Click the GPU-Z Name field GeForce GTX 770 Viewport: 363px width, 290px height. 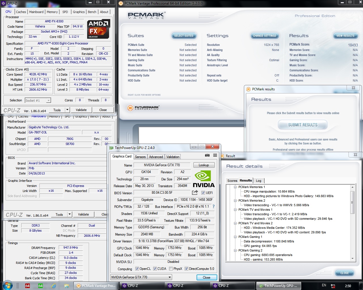[x=162, y=165]
